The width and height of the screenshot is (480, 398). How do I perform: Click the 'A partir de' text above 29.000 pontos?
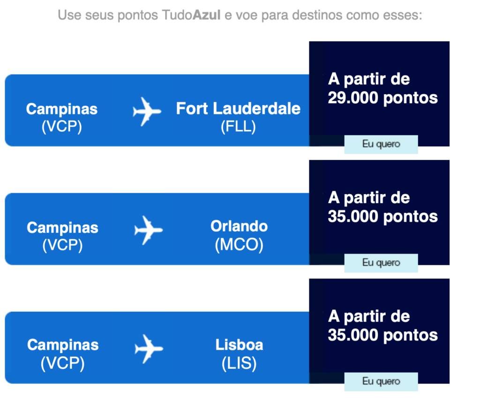click(x=369, y=79)
